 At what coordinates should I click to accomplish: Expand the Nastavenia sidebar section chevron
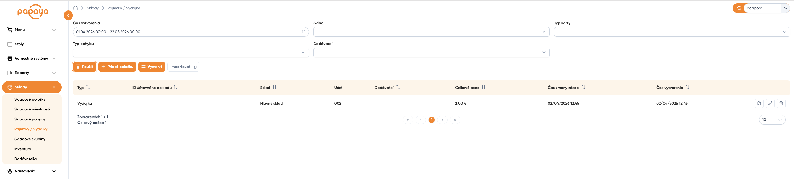[x=54, y=171]
